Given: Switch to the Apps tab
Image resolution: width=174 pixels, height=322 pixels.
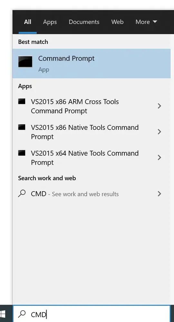Looking at the screenshot, I should click(x=50, y=22).
